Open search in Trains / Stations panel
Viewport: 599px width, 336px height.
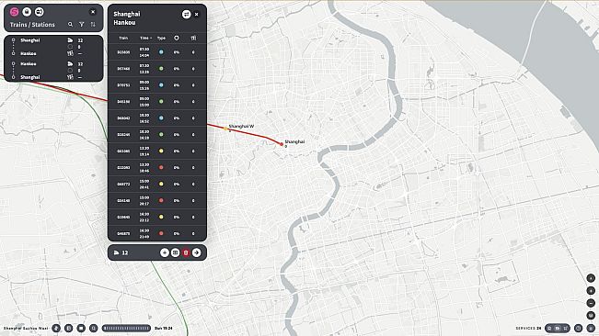(70, 25)
